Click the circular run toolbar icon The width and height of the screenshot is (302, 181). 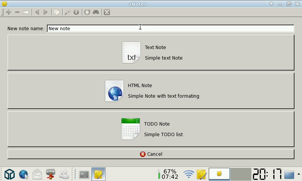point(87,12)
